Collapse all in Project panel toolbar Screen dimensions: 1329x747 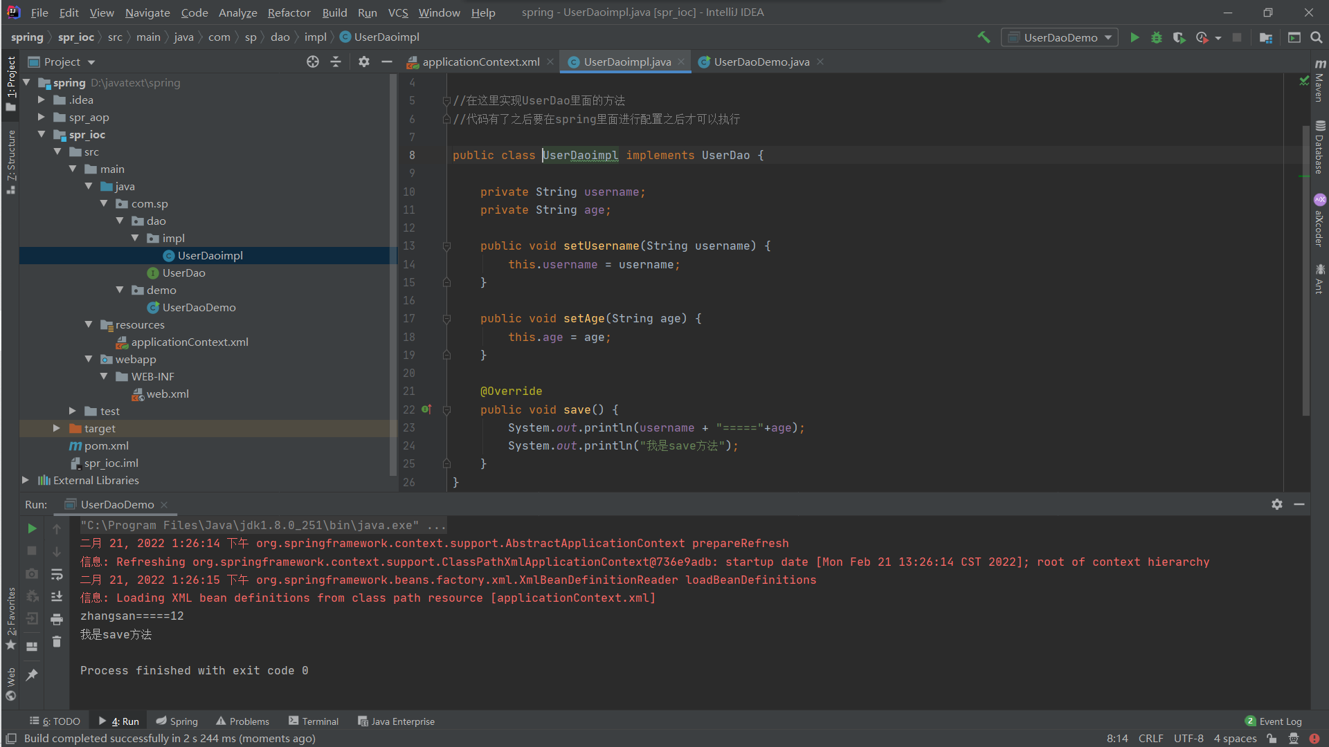pos(336,62)
